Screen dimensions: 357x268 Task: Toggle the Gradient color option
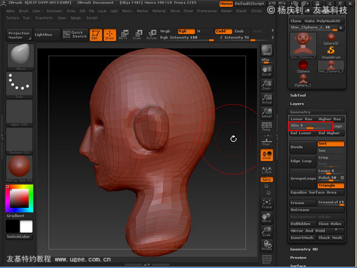click(15, 216)
